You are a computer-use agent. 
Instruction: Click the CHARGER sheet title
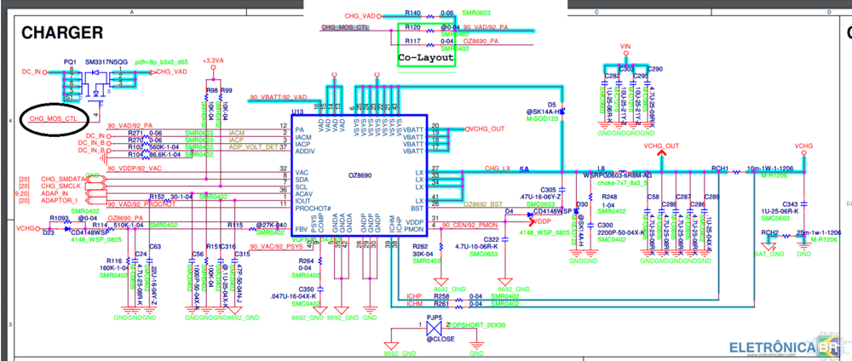(62, 33)
